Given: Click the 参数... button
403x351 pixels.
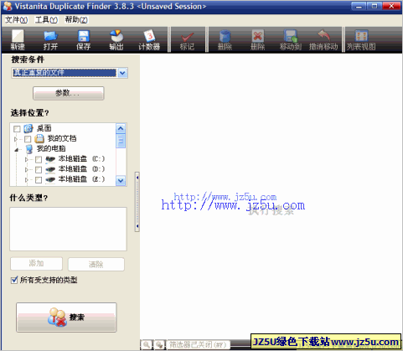Looking at the screenshot, I should click(69, 93).
